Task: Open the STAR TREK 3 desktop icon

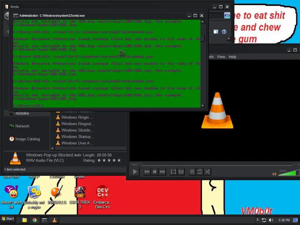Action: click(x=80, y=197)
